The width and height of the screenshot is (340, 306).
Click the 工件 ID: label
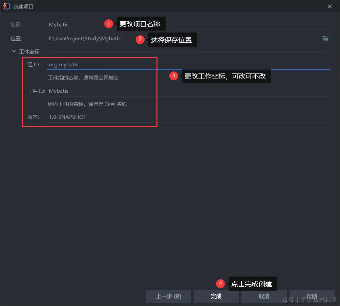[x=36, y=91]
